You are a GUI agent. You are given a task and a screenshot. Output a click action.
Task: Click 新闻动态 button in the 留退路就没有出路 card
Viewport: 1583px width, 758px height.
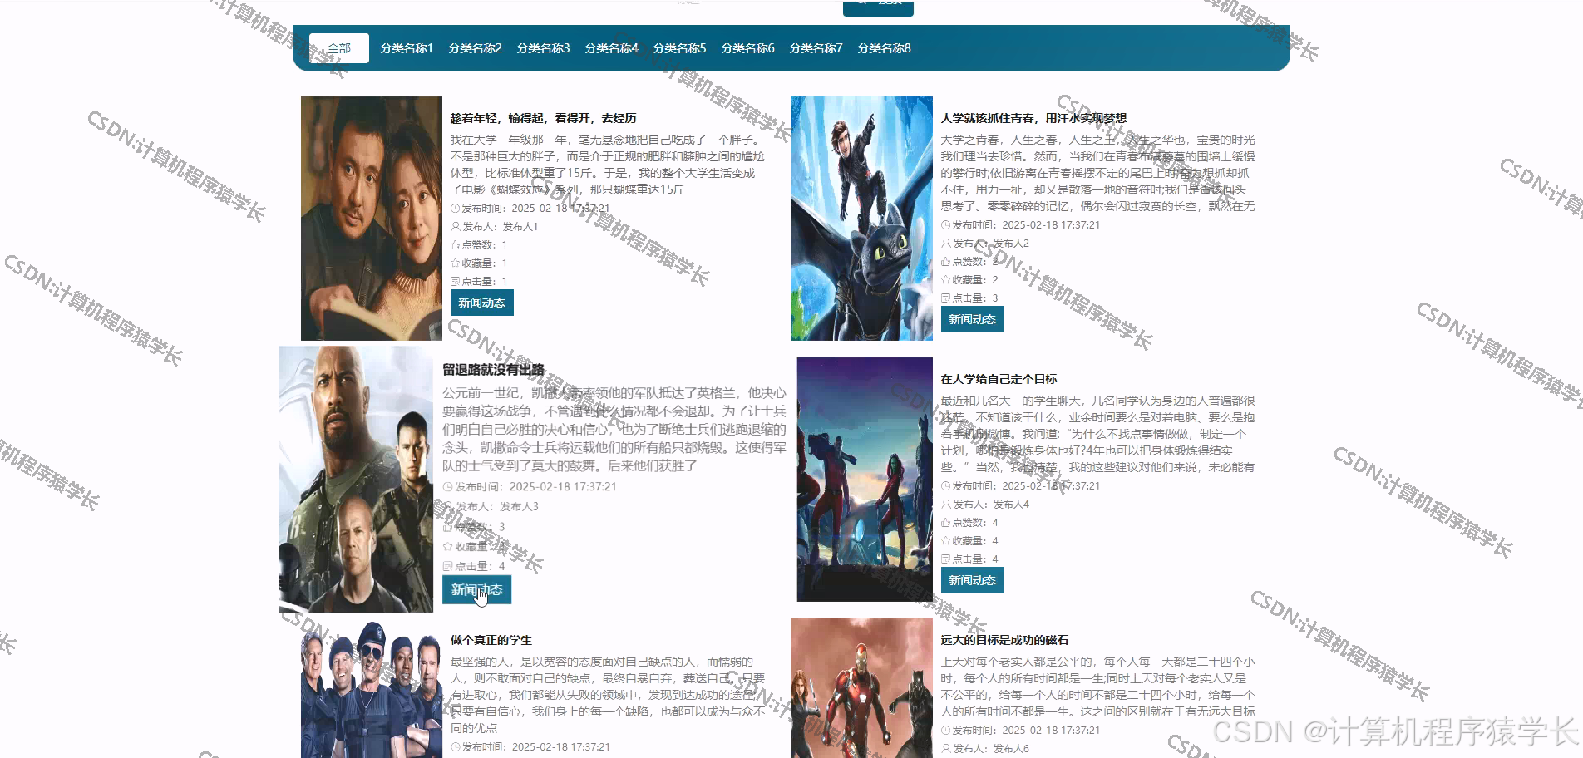(476, 590)
